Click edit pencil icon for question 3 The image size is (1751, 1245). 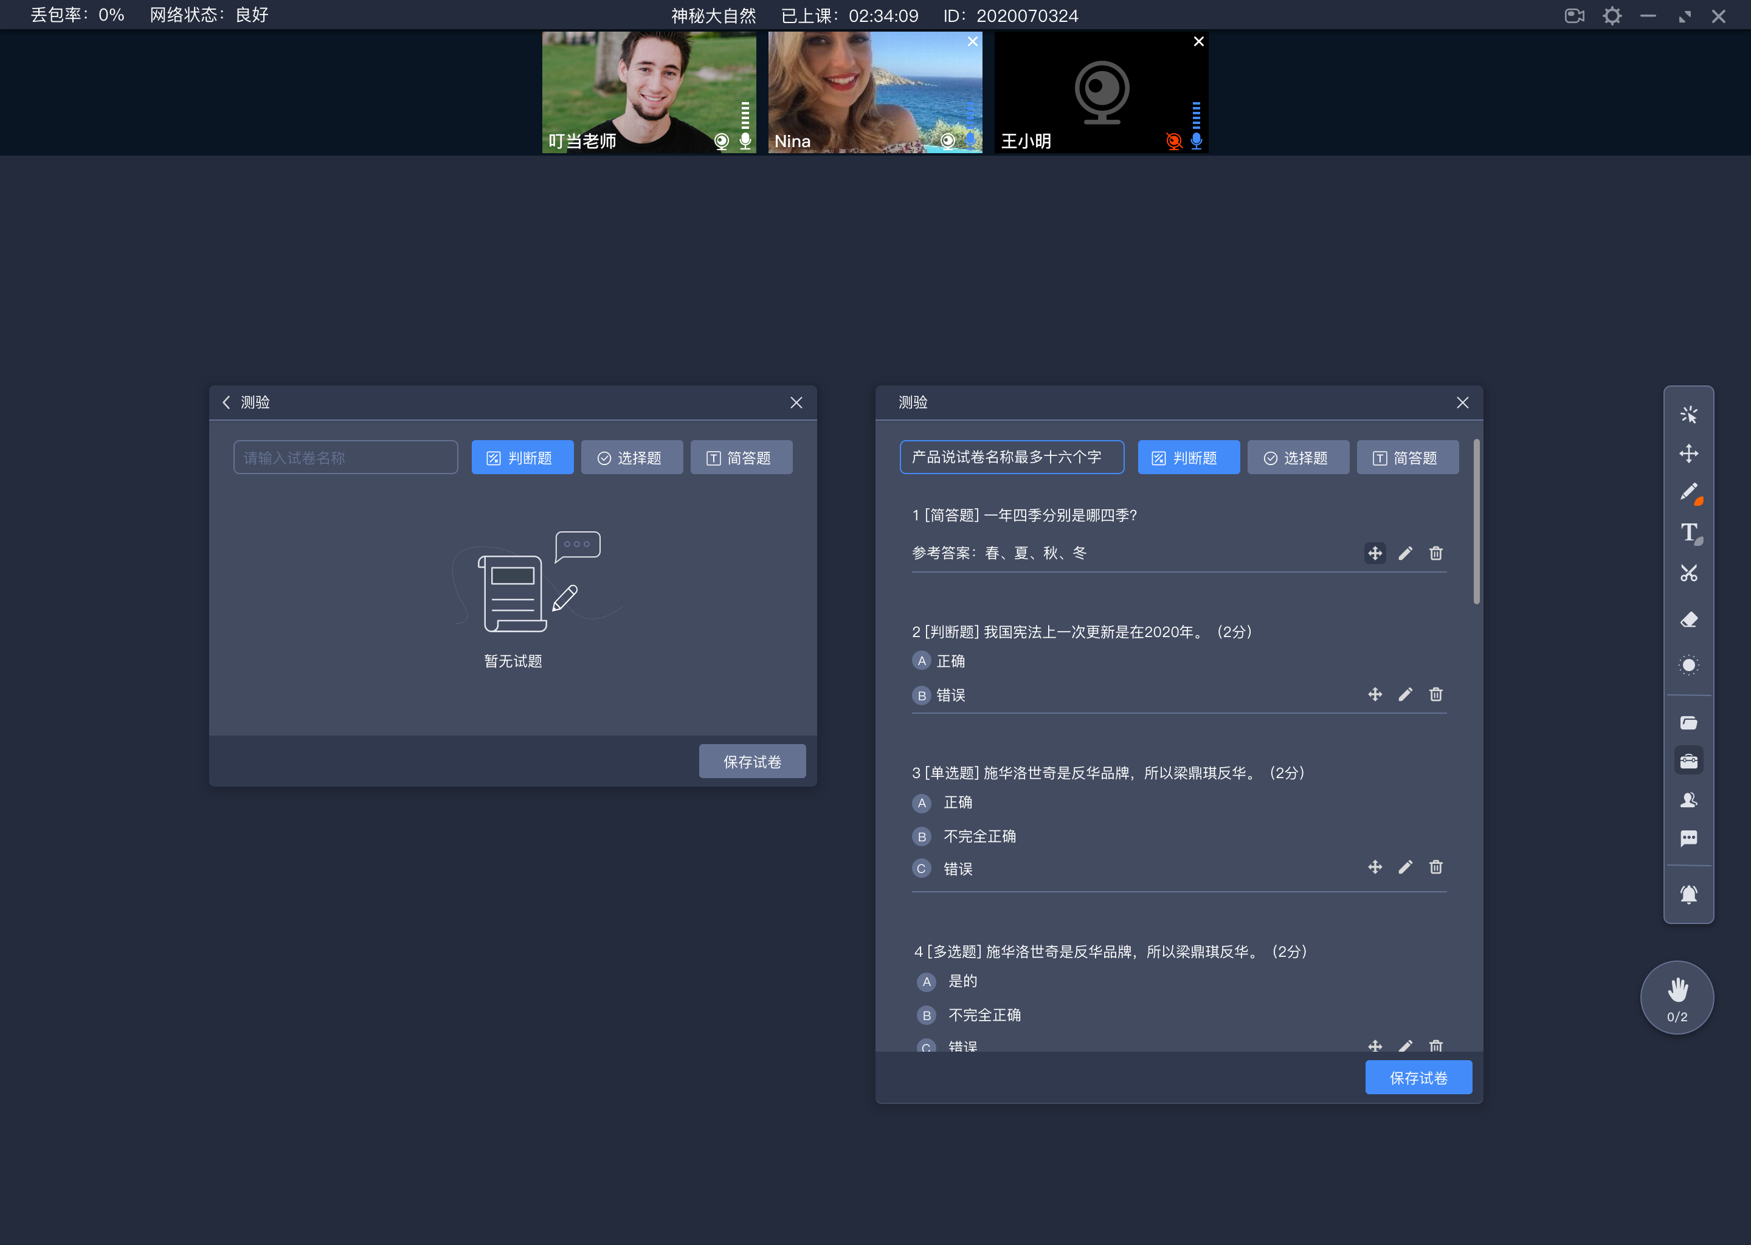point(1405,867)
